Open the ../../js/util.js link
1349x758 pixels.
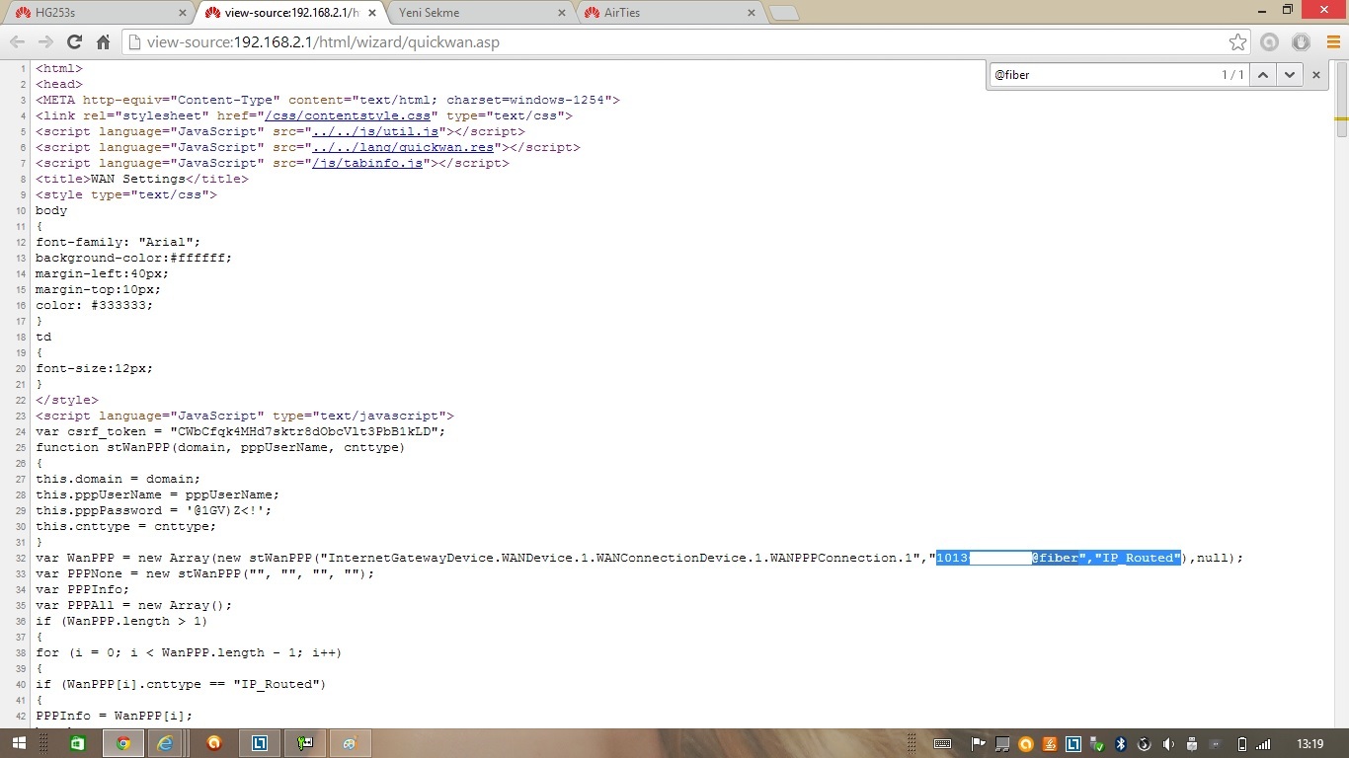point(375,131)
